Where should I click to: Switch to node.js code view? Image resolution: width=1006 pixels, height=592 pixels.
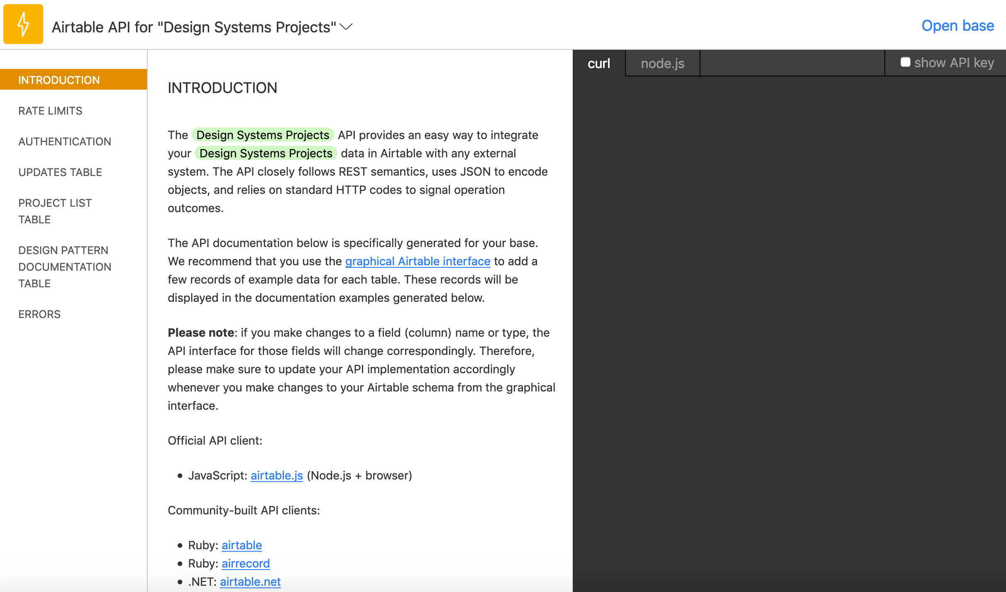(662, 64)
